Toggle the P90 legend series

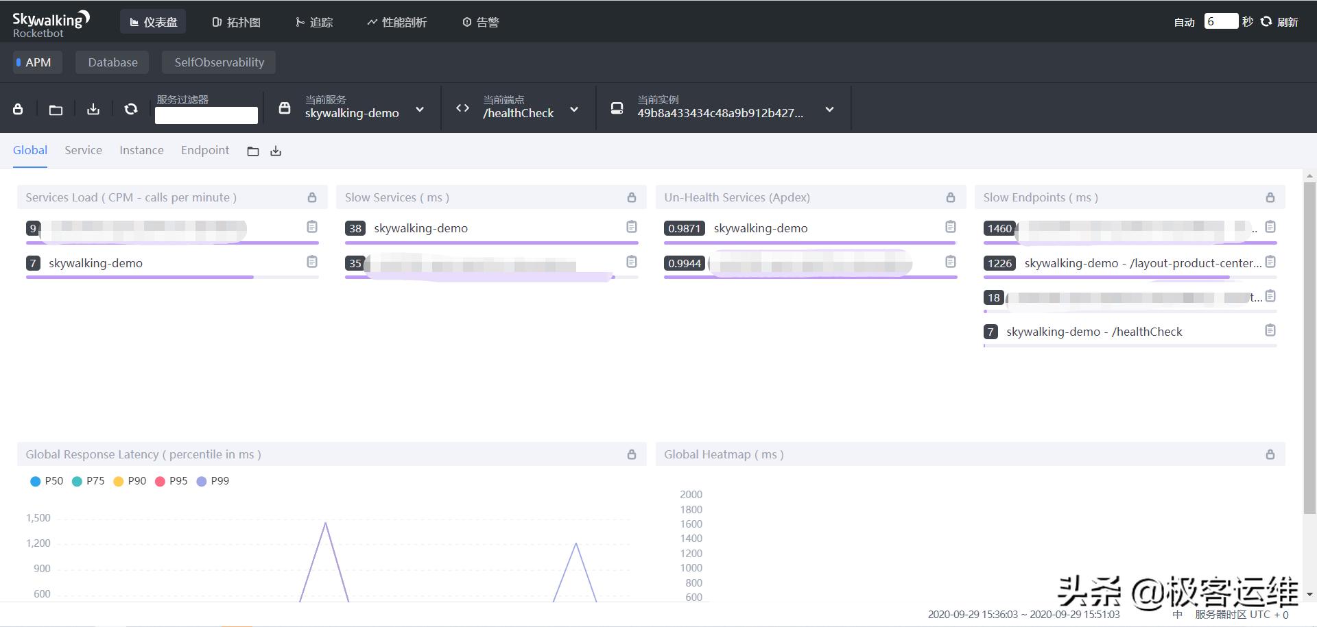pos(130,481)
